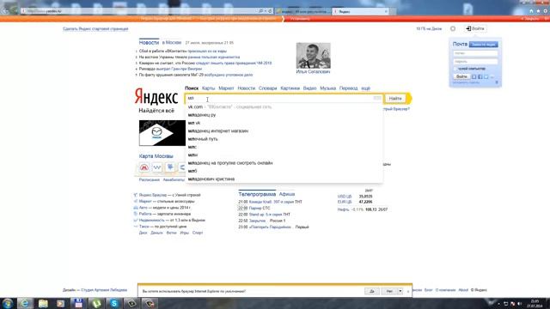
Task: Tick the 'чужой компьютер' checkbox
Action: click(455, 69)
